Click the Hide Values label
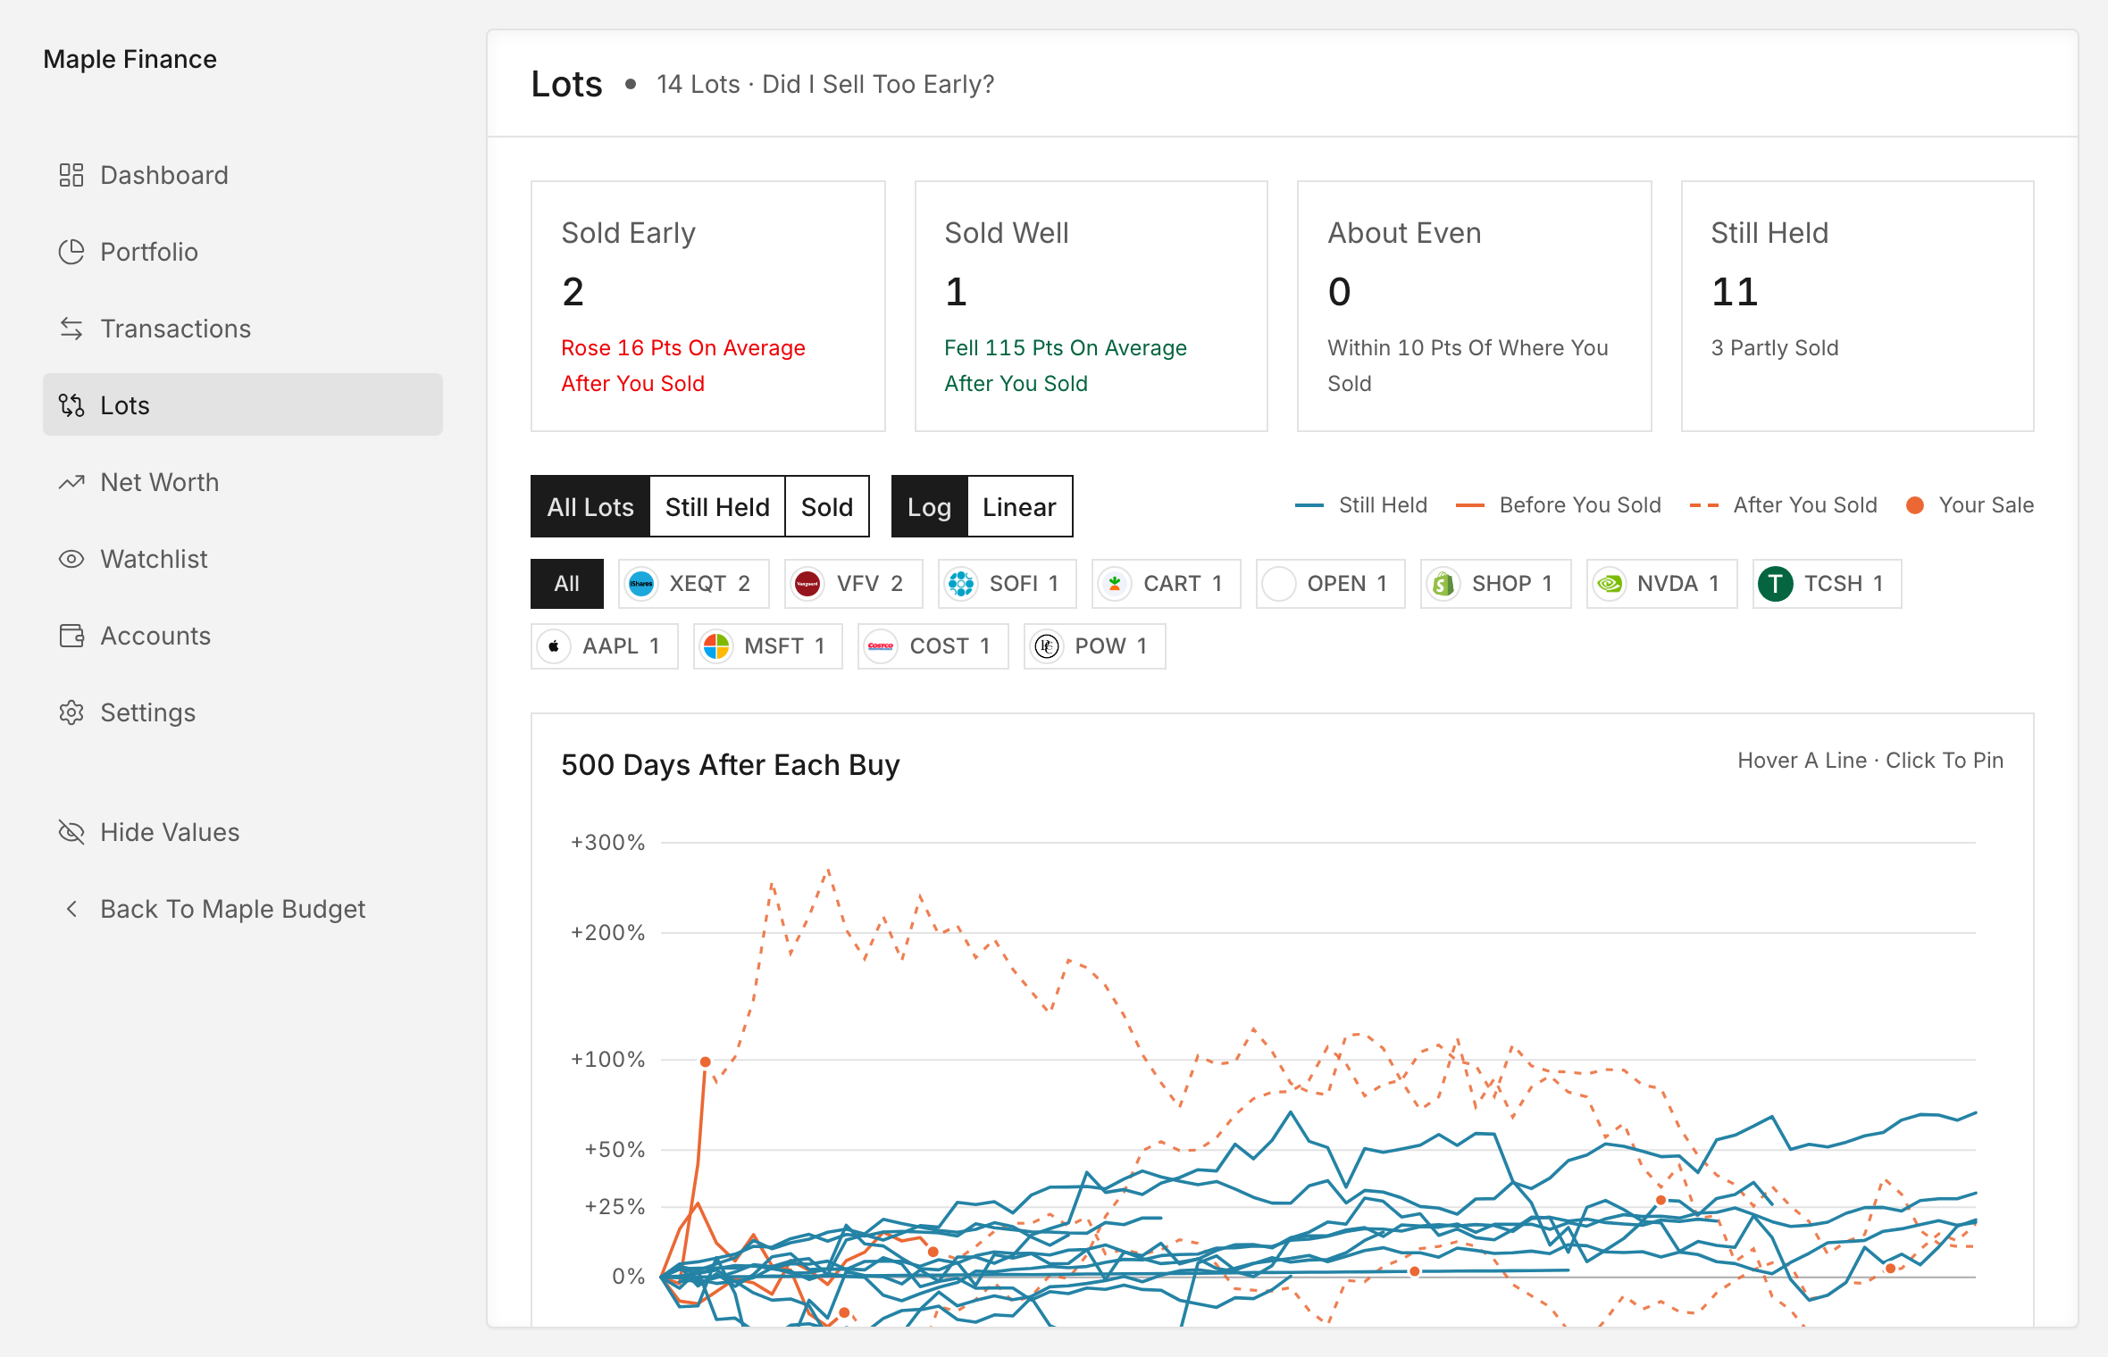Screen dimensions: 2108x1357 point(170,832)
